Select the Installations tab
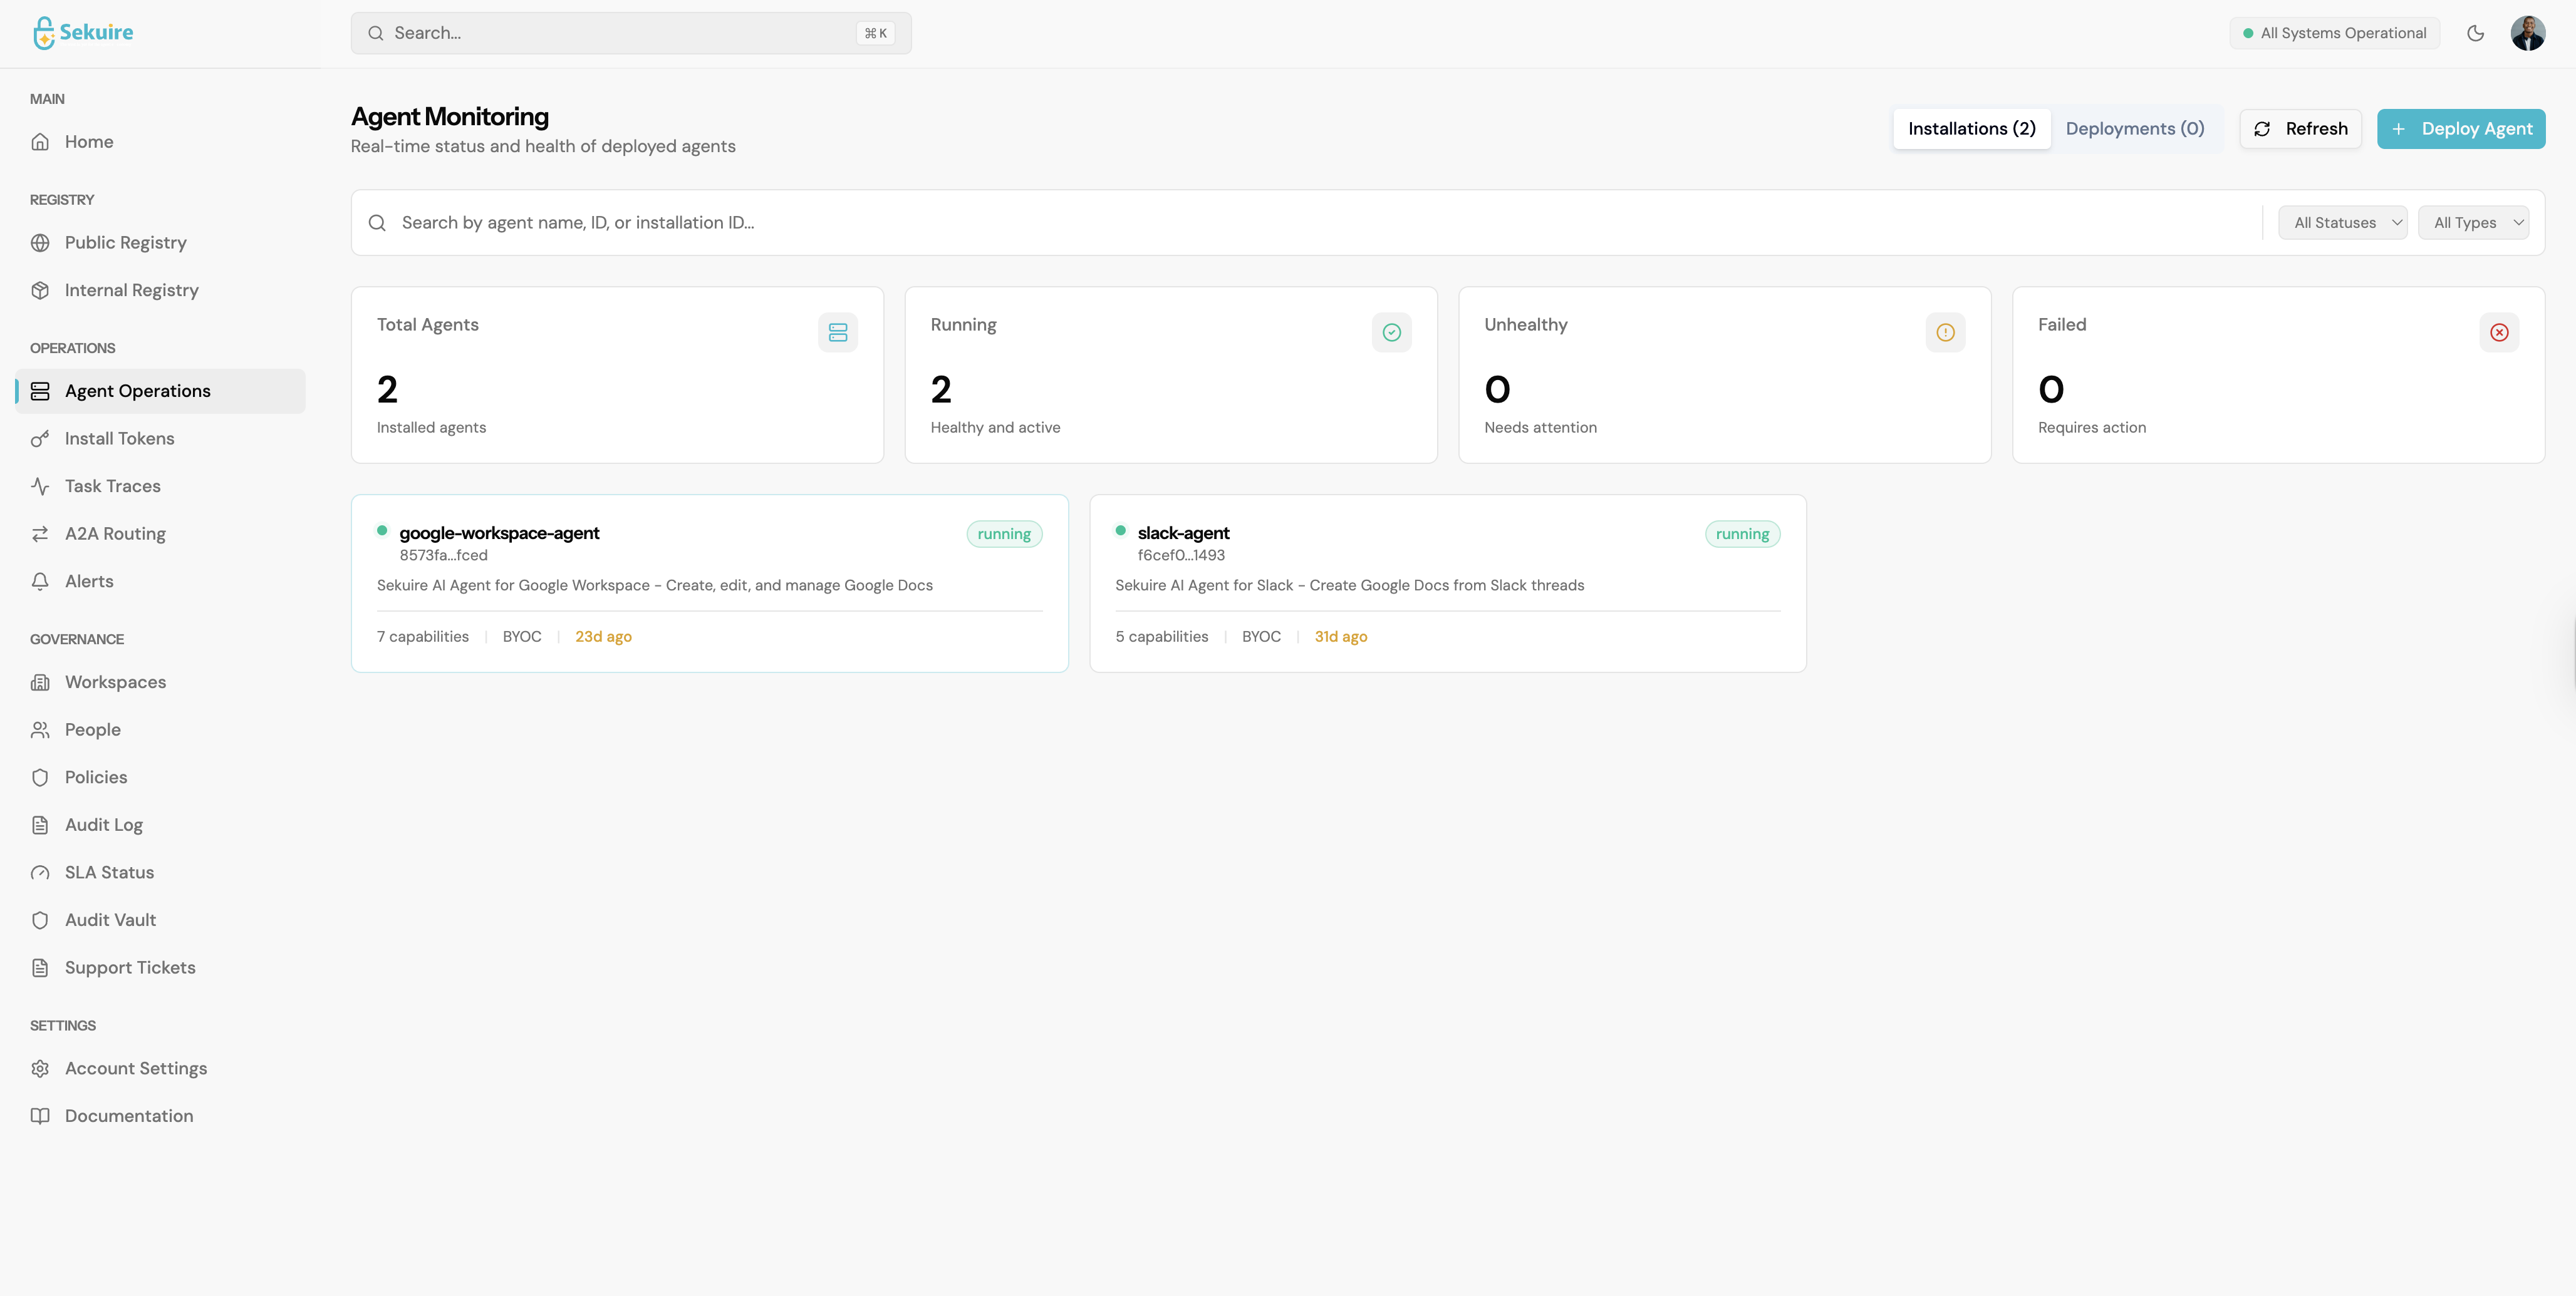 (x=1971, y=128)
